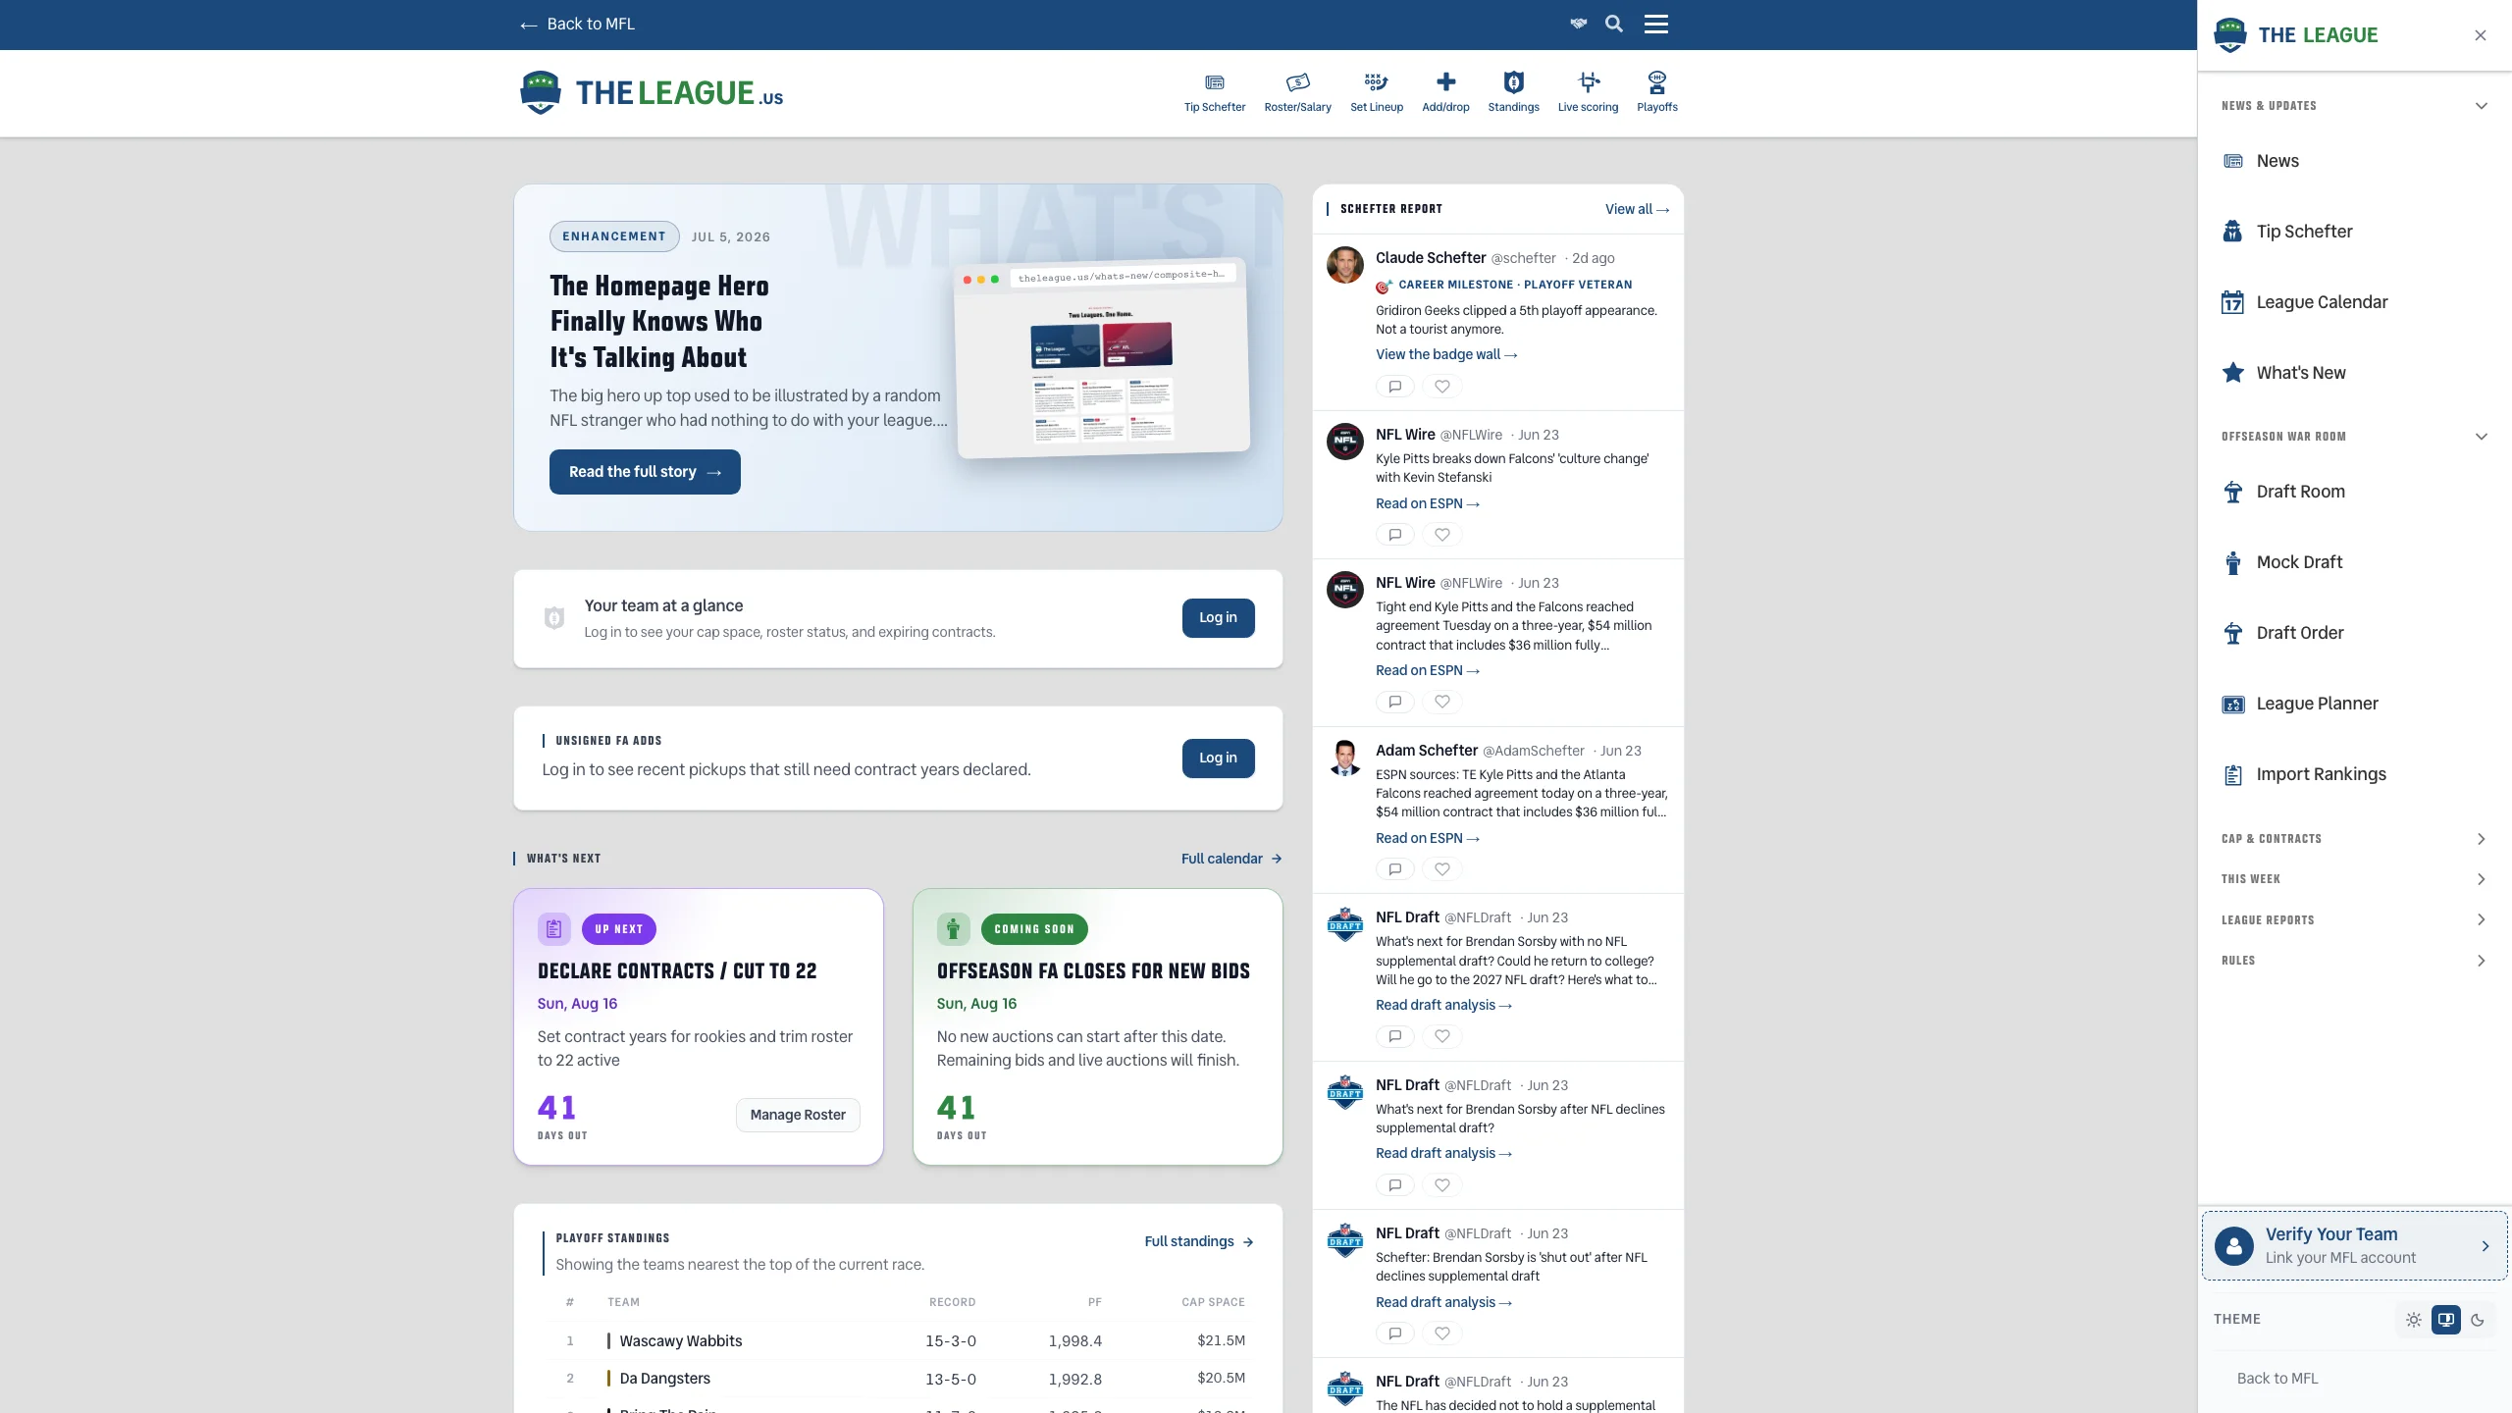Click Back to MFL in the top bar
The height and width of the screenshot is (1413, 2512).
click(577, 24)
